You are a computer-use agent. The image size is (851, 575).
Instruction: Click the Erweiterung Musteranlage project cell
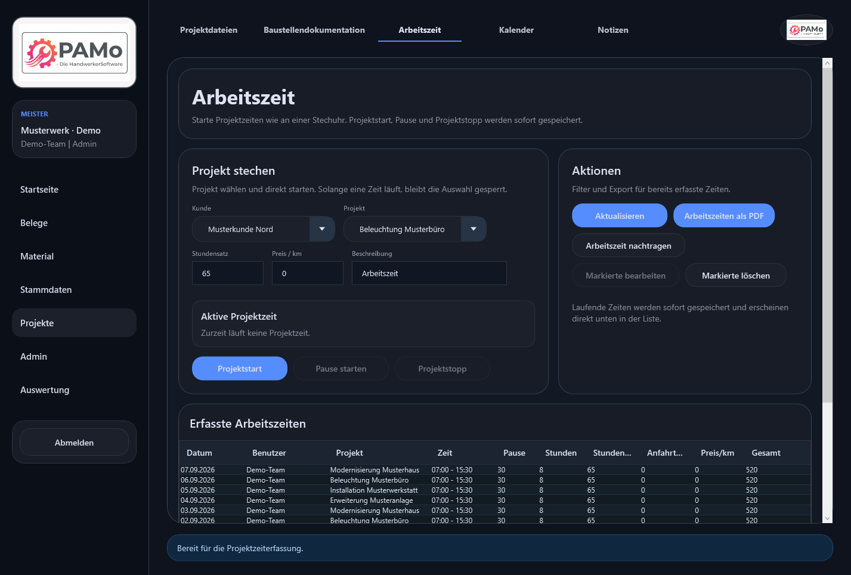point(372,500)
